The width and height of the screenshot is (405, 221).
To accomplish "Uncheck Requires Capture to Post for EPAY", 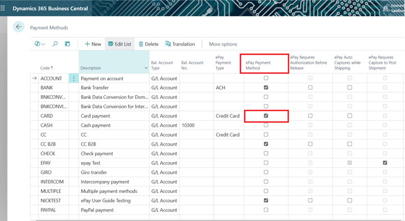I will pyautogui.click(x=385, y=163).
